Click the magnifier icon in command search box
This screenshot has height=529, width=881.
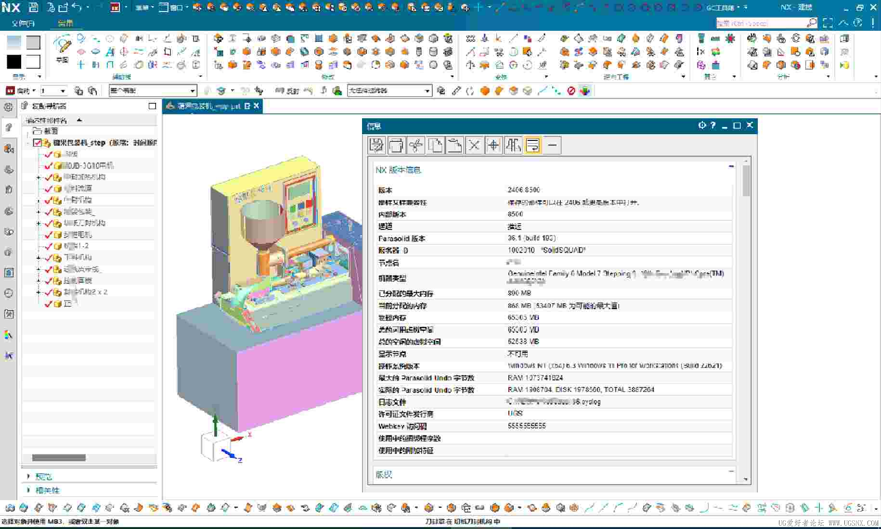pos(812,23)
